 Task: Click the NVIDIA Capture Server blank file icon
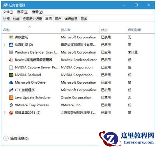tap(11, 67)
